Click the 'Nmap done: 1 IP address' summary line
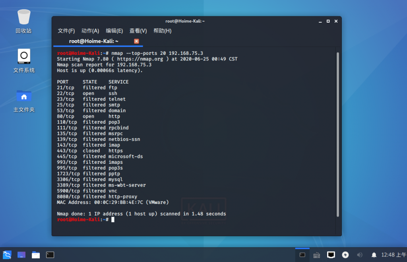The height and width of the screenshot is (262, 407). [141, 214]
